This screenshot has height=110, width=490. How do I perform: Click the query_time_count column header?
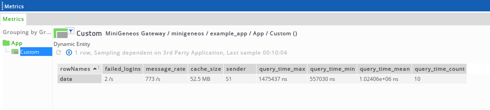tap(440, 69)
